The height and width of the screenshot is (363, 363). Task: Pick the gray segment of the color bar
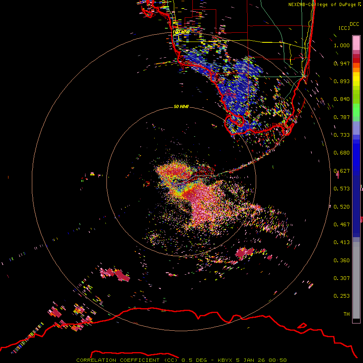click(356, 280)
